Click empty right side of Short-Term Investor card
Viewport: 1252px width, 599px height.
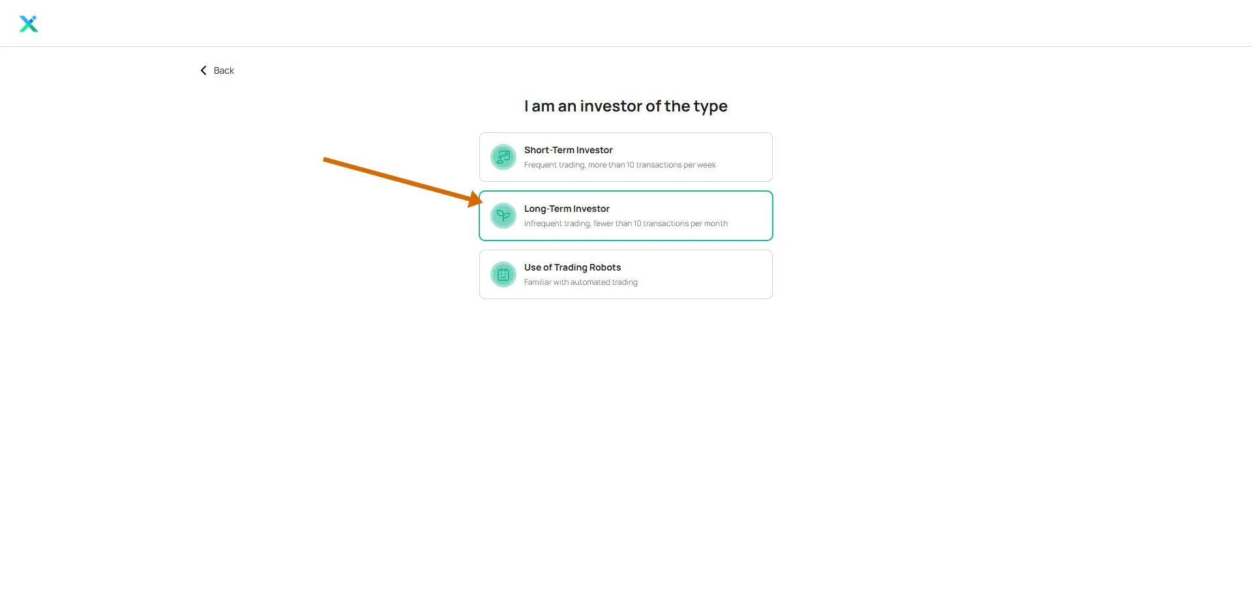tap(743, 157)
